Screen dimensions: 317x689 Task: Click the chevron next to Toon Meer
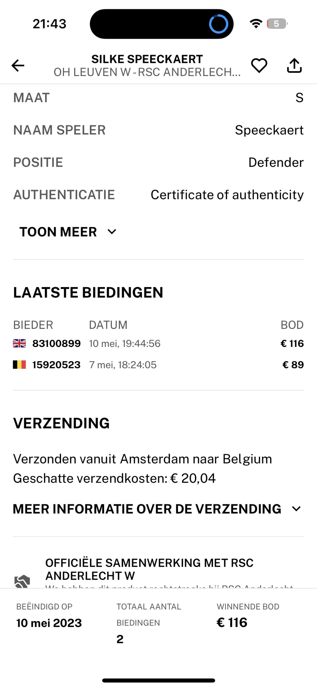pos(112,232)
